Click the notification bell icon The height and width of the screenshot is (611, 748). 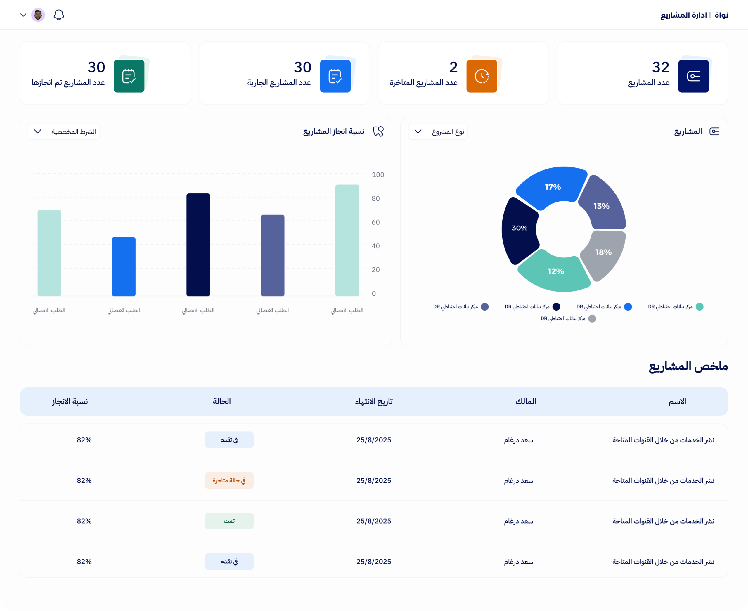[x=59, y=15]
